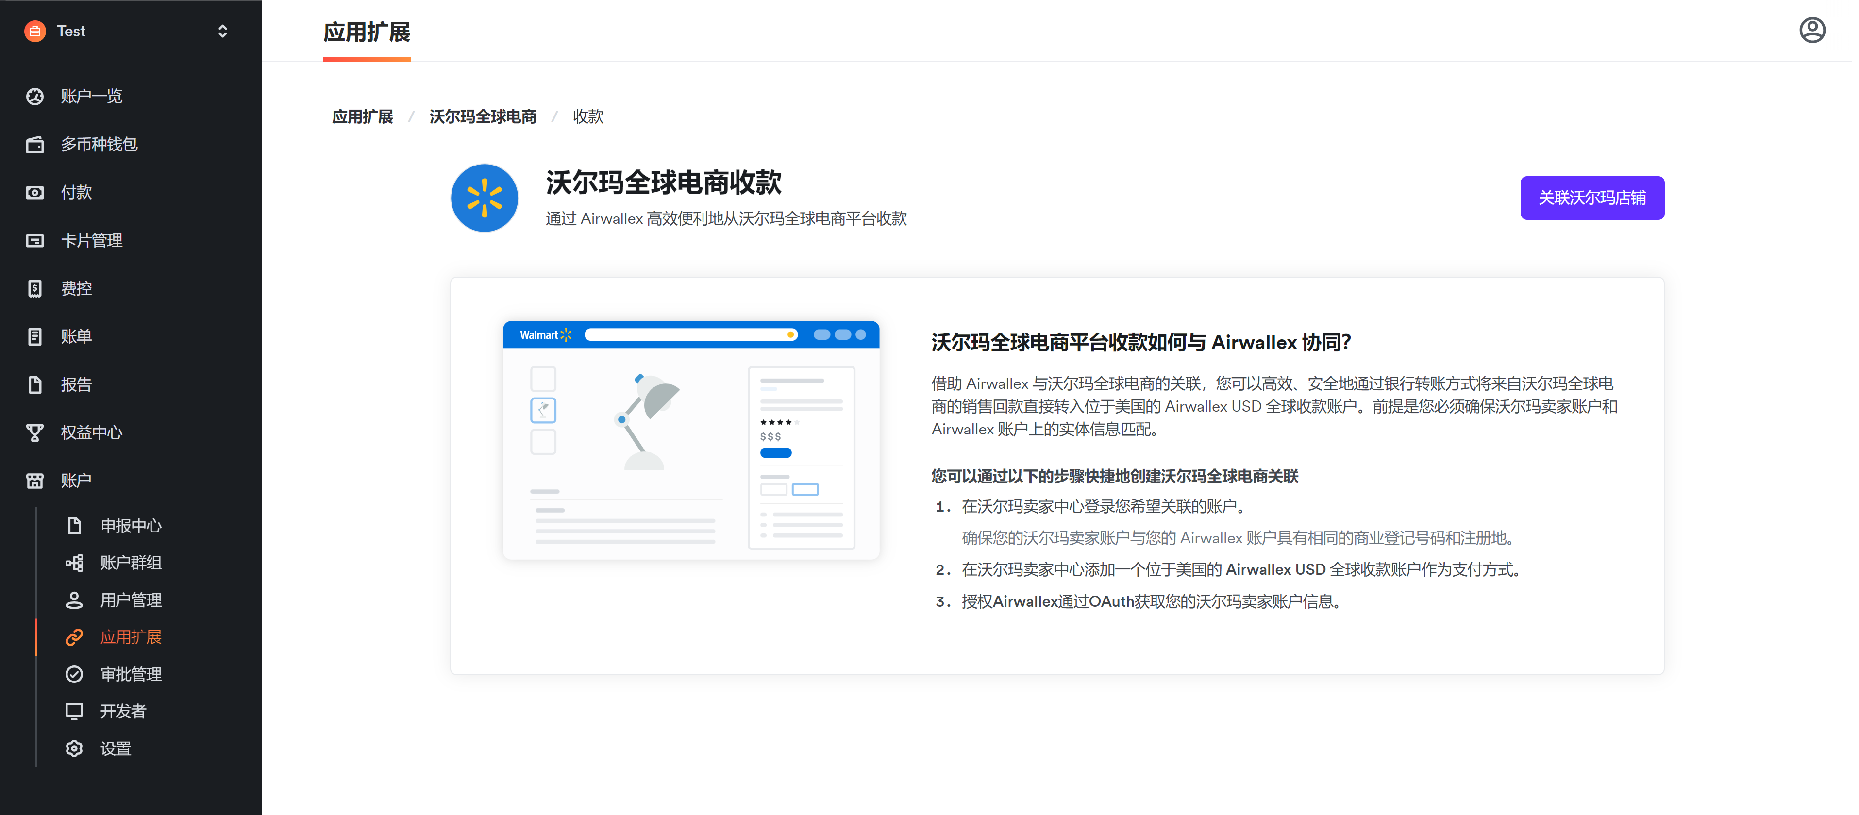Click the 费控 expense icon
Screen dimensions: 1859x815
(34, 288)
